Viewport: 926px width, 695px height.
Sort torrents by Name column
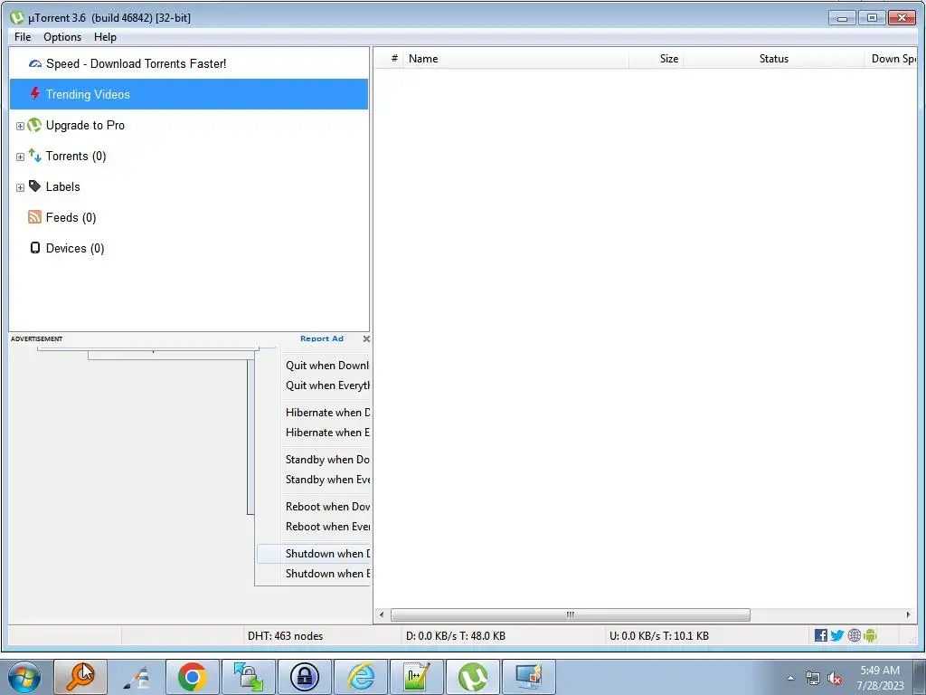coord(515,59)
